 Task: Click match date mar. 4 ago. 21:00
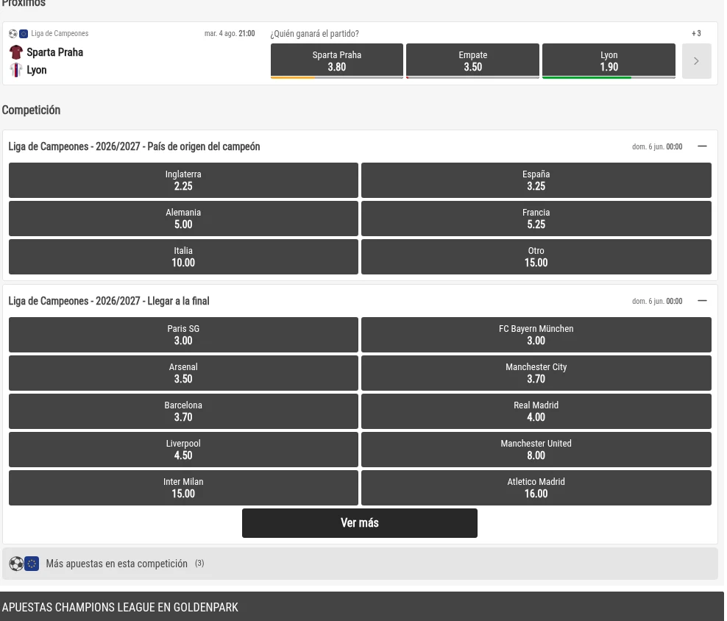point(230,33)
